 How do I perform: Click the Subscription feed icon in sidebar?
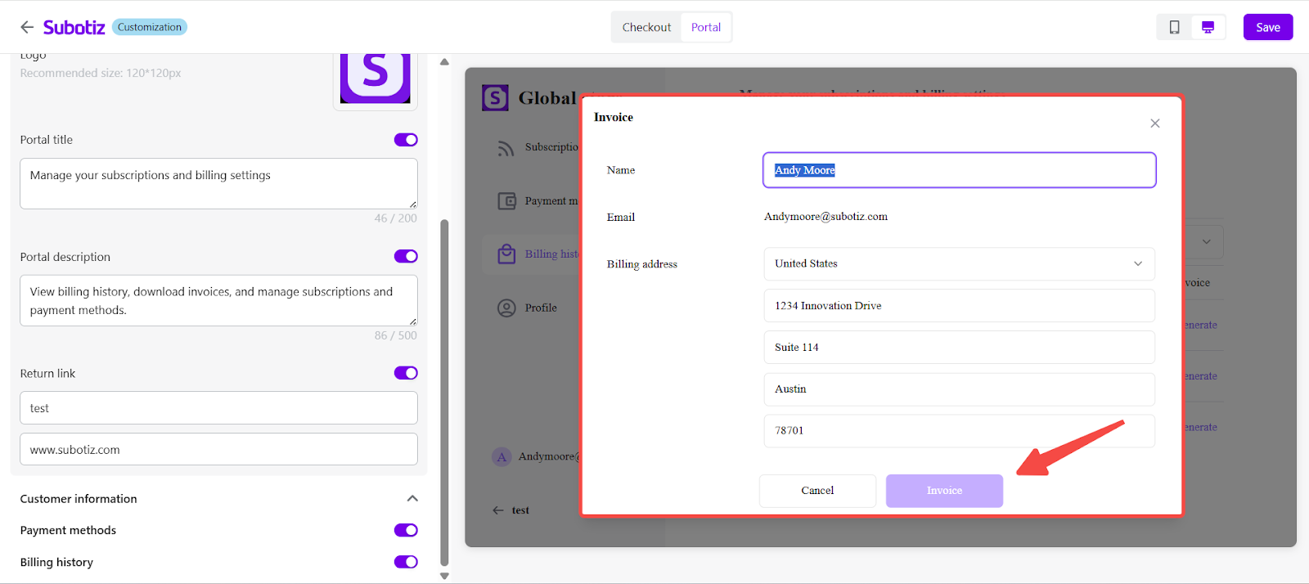[x=506, y=148]
